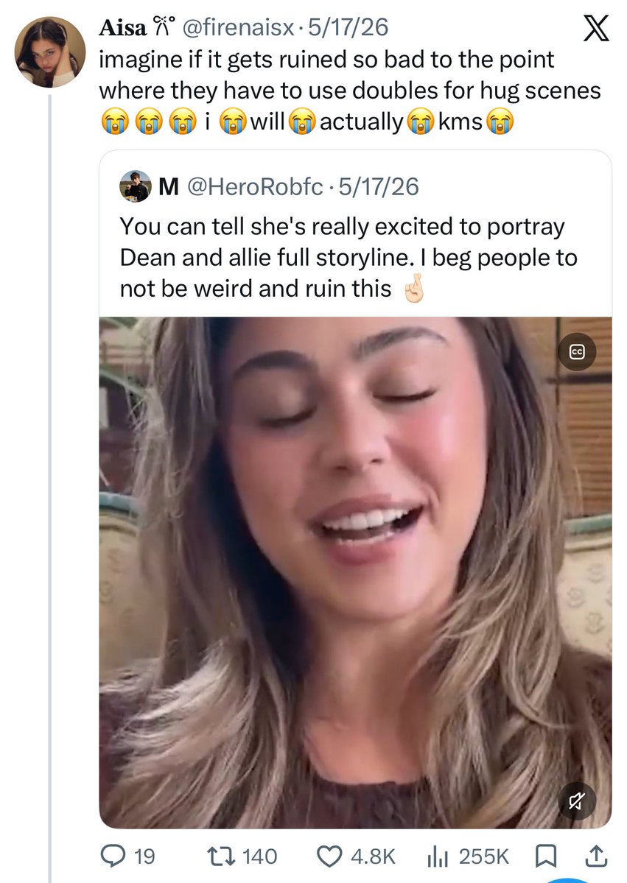This screenshot has height=883, width=627.
Task: Click the 5/17/26 date of Aisa's post
Action: [x=348, y=27]
